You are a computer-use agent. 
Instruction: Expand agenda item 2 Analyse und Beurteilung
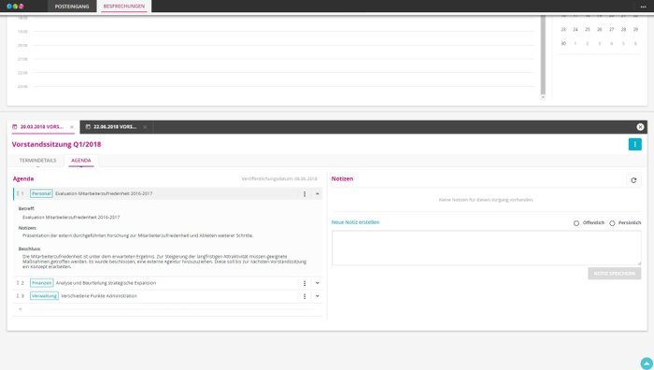[x=318, y=283]
